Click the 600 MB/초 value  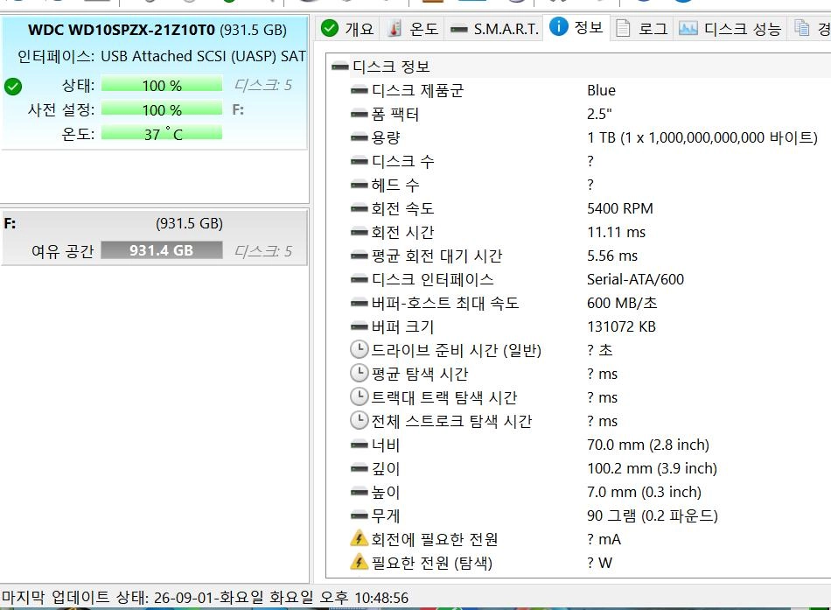point(622,304)
